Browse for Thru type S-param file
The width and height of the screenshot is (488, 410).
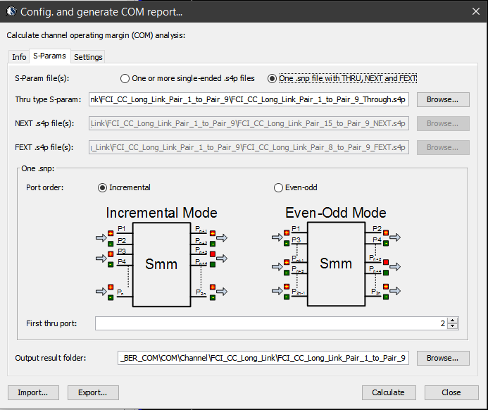pos(443,99)
